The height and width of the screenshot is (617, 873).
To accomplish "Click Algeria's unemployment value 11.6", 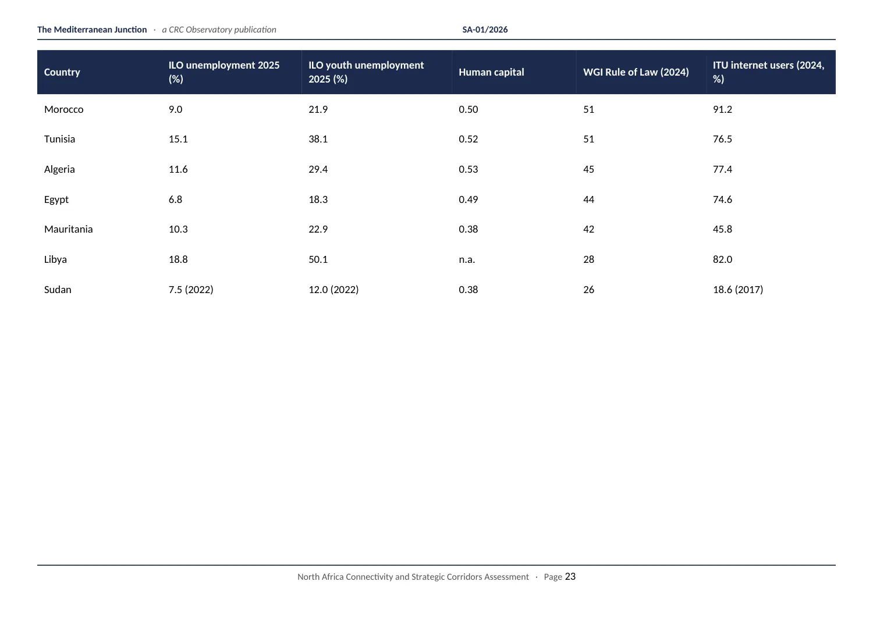I will coord(178,169).
